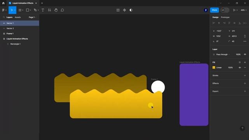Select Liquid Animation Effects layer

click(x=19, y=39)
